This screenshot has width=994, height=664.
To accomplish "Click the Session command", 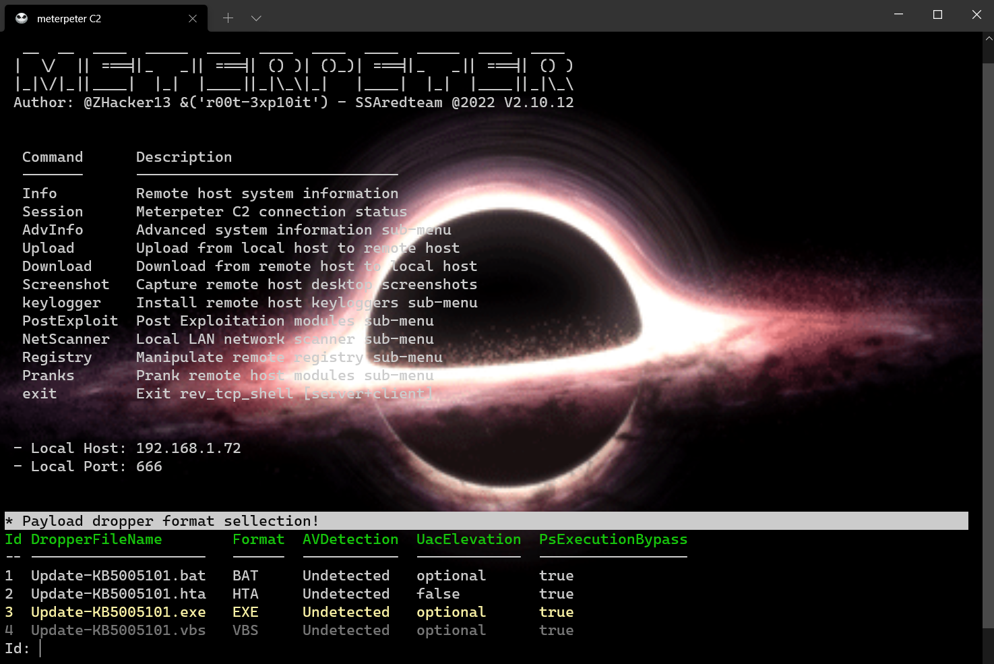I will [x=53, y=212].
